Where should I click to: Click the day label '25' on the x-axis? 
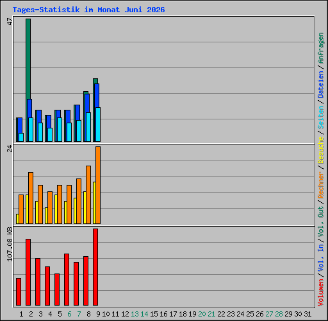click(x=250, y=314)
